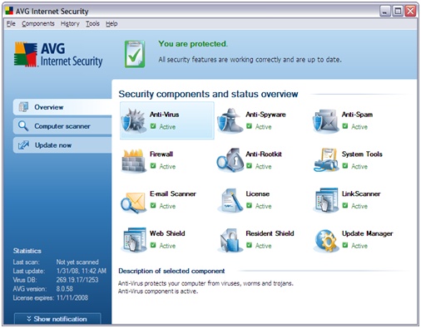Screen dimensions: 421x328
Task: Open the Tools menu
Action: [x=92, y=24]
